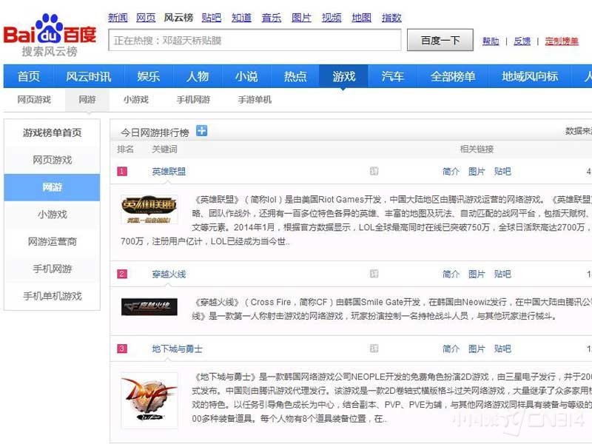Open the 风云时讯 nav tab
Image resolution: width=592 pixels, height=444 pixels.
[x=89, y=76]
